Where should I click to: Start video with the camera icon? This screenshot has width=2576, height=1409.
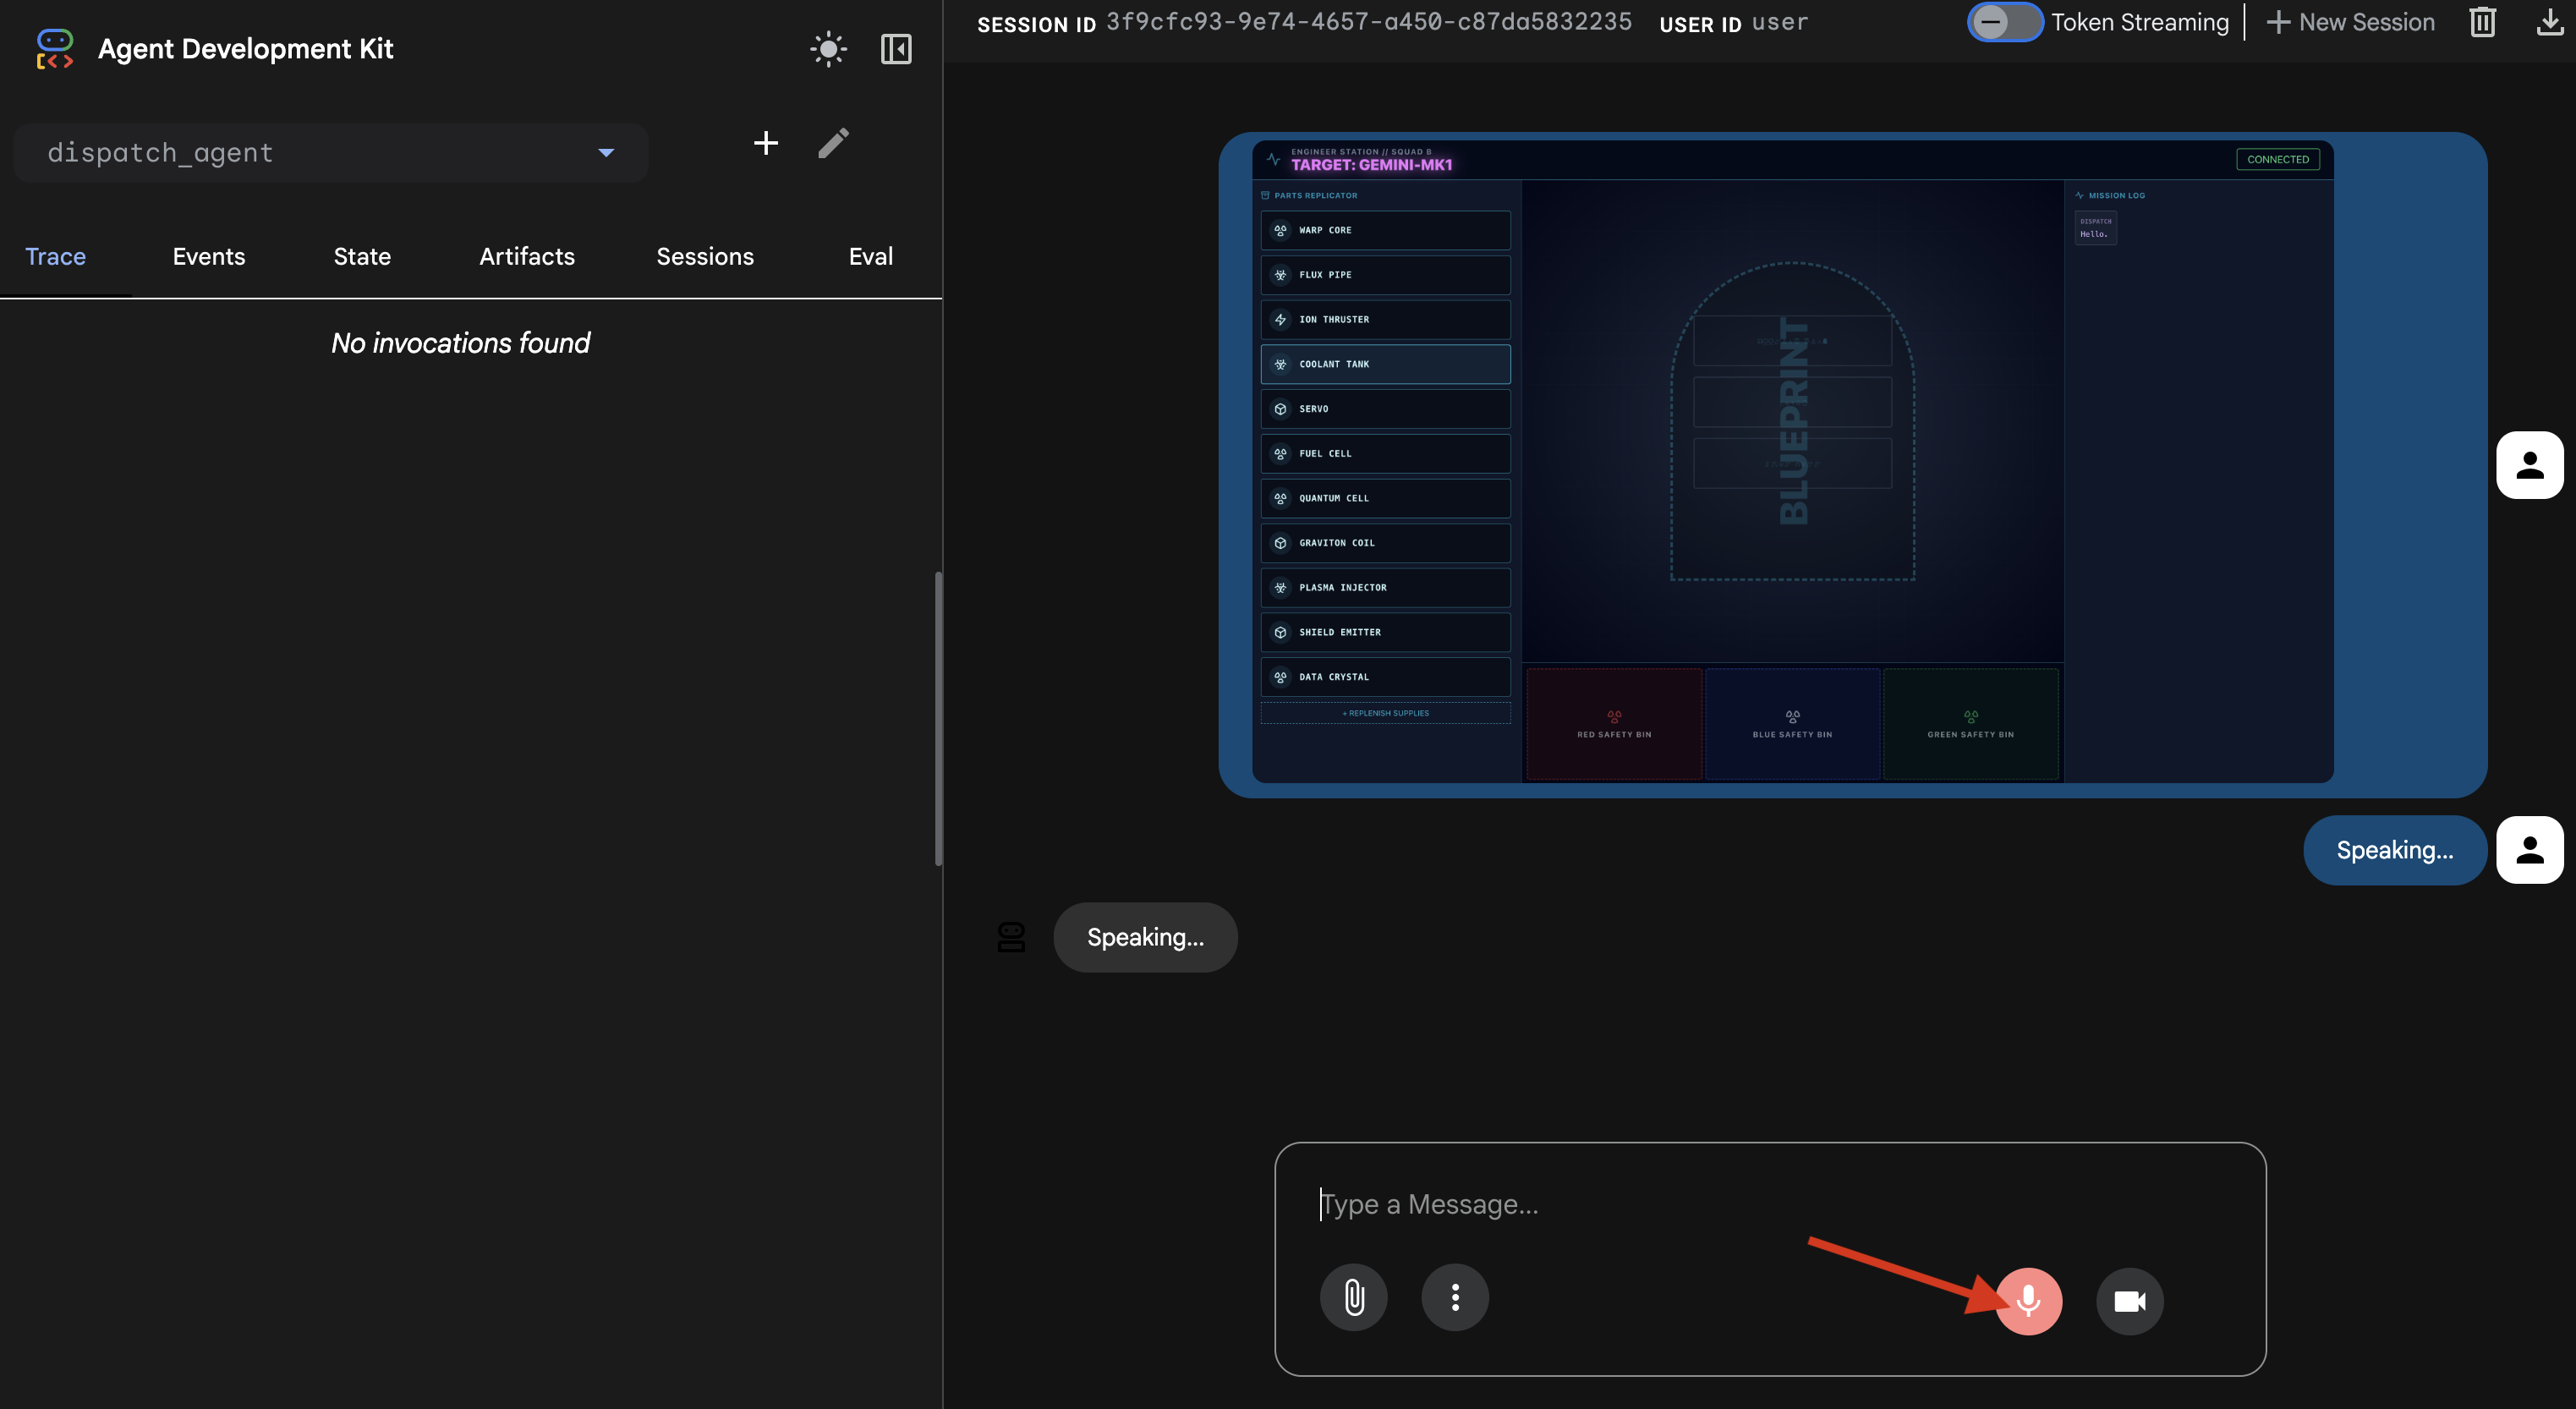pyautogui.click(x=2129, y=1301)
